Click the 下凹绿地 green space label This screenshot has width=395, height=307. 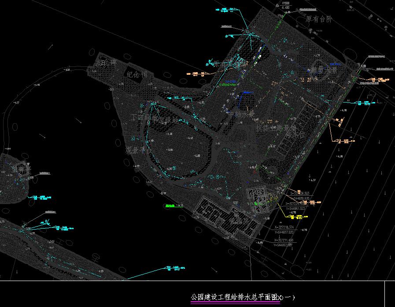(155, 118)
